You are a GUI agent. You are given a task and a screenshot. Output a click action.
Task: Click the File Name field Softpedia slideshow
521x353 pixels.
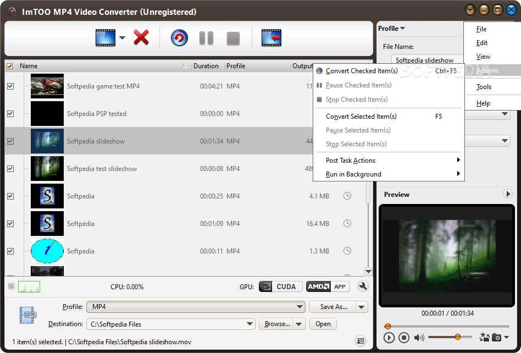(x=427, y=60)
